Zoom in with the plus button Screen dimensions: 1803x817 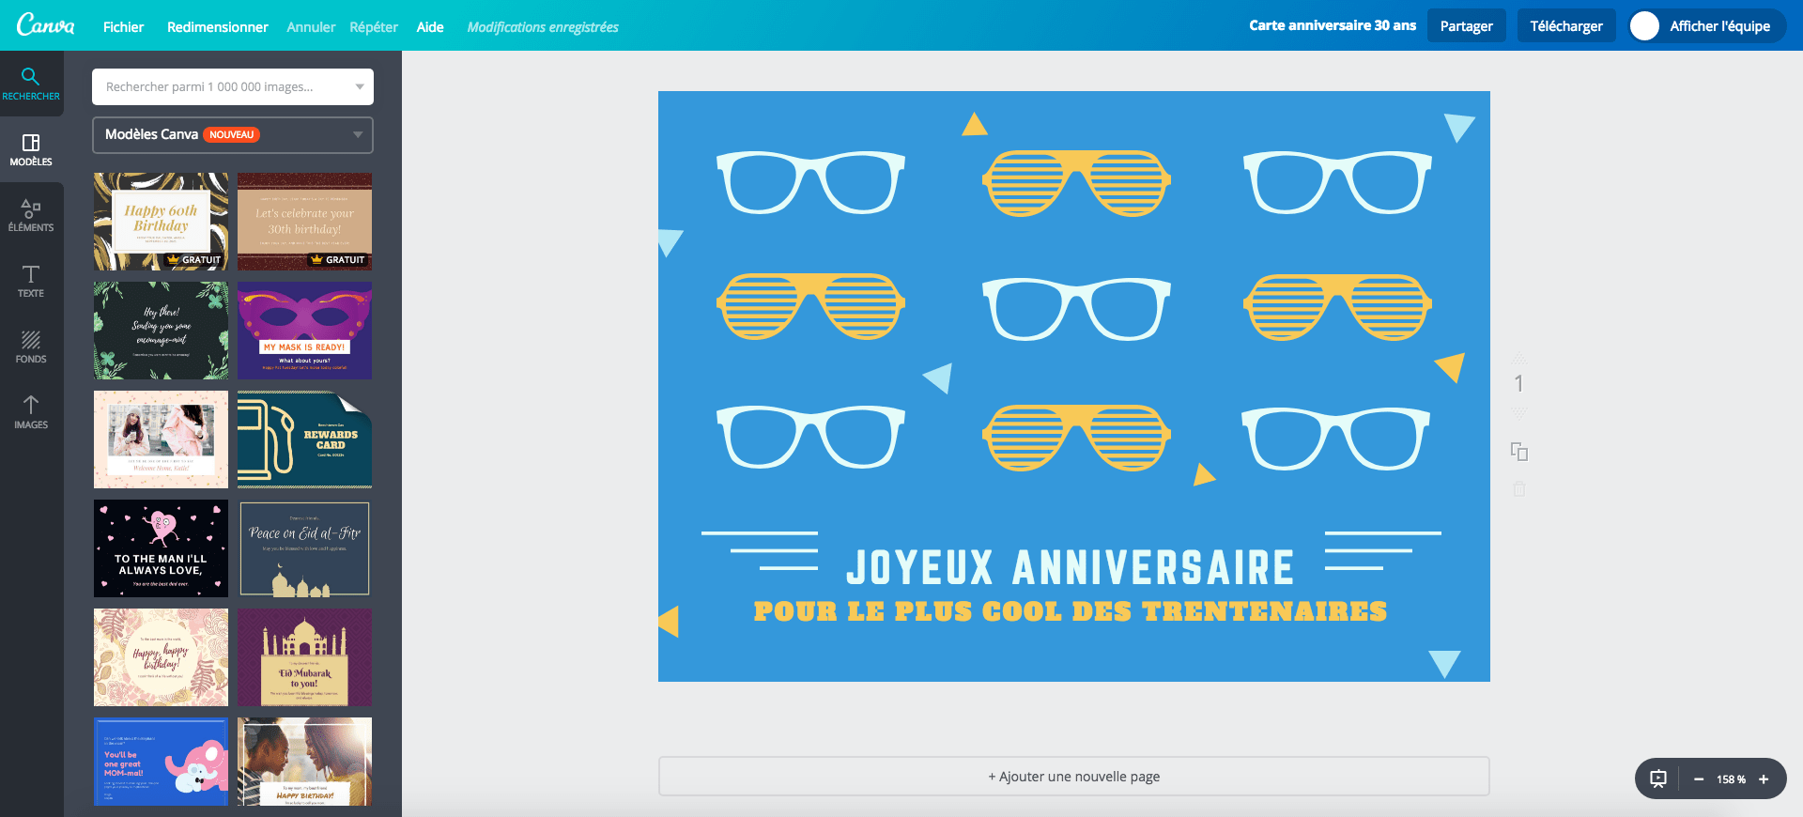coord(1764,779)
